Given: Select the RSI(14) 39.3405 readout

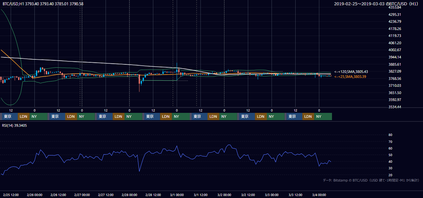Looking at the screenshot, I should point(15,125).
